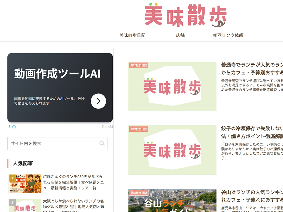This screenshot has width=283, height=212.
Task: Click the ad info icon
Action: (x=14, y=127)
